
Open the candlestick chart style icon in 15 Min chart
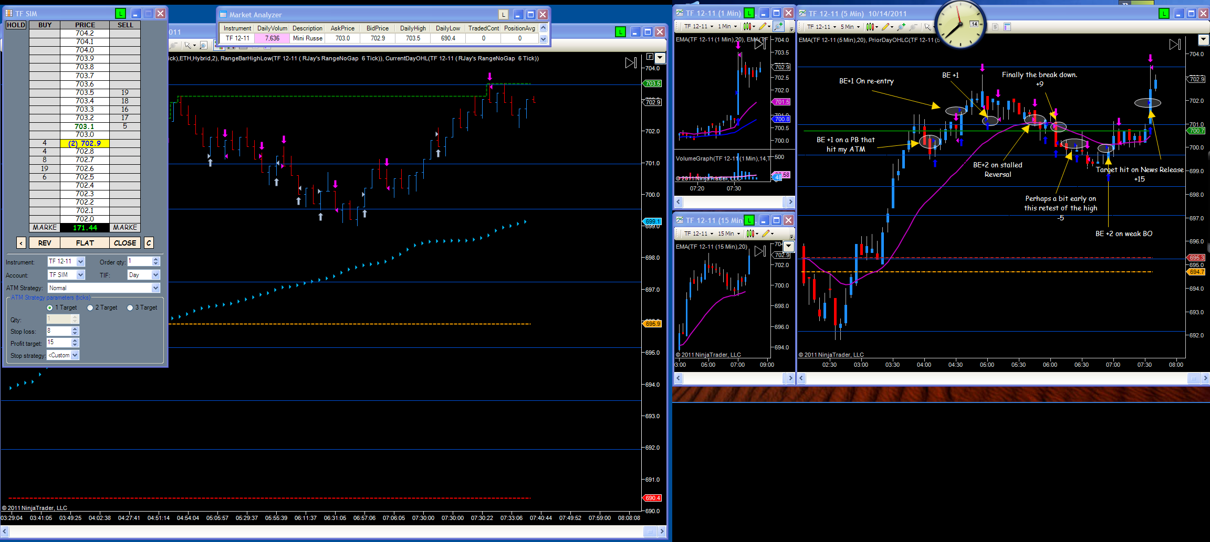click(750, 233)
